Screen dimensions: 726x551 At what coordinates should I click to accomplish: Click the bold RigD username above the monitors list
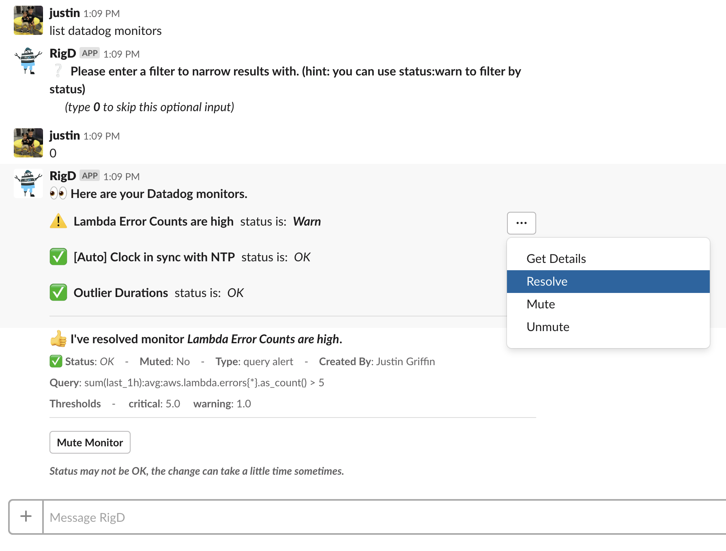tap(62, 176)
